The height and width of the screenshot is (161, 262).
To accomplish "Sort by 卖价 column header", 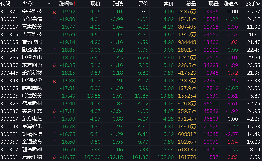I will (x=169, y=3).
